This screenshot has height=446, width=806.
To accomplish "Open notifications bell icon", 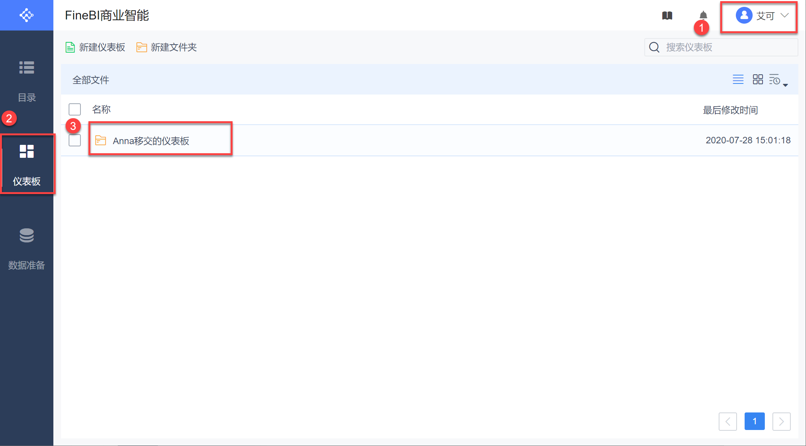I will pyautogui.click(x=703, y=16).
